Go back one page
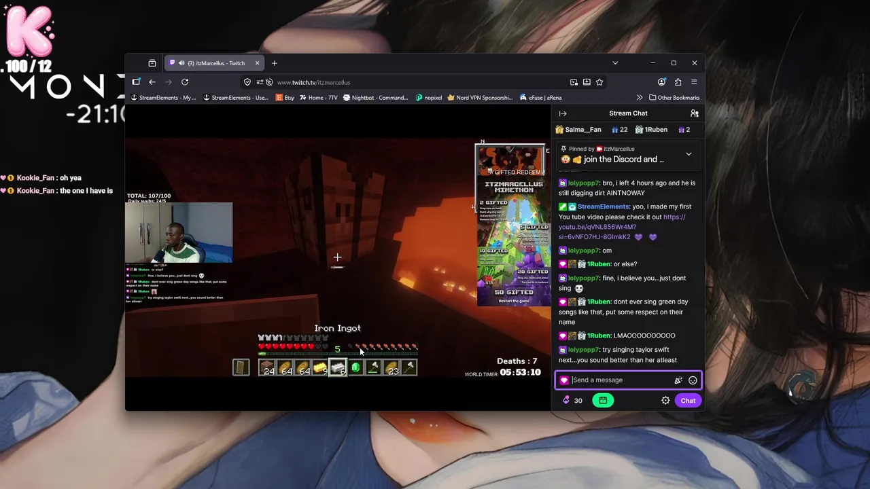Screen dimensions: 870x489 point(152,82)
